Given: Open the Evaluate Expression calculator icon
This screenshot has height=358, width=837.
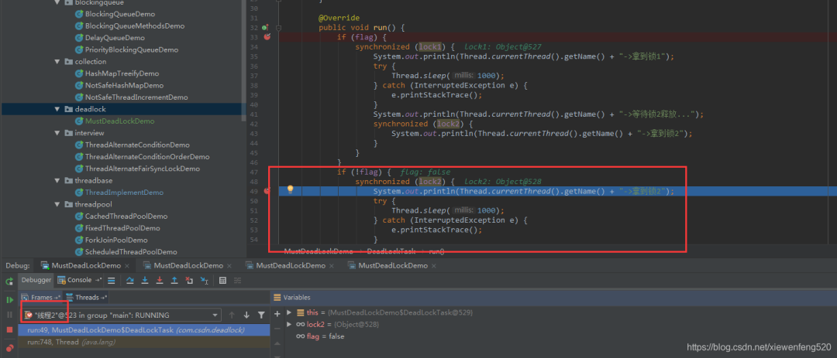Looking at the screenshot, I should (223, 280).
